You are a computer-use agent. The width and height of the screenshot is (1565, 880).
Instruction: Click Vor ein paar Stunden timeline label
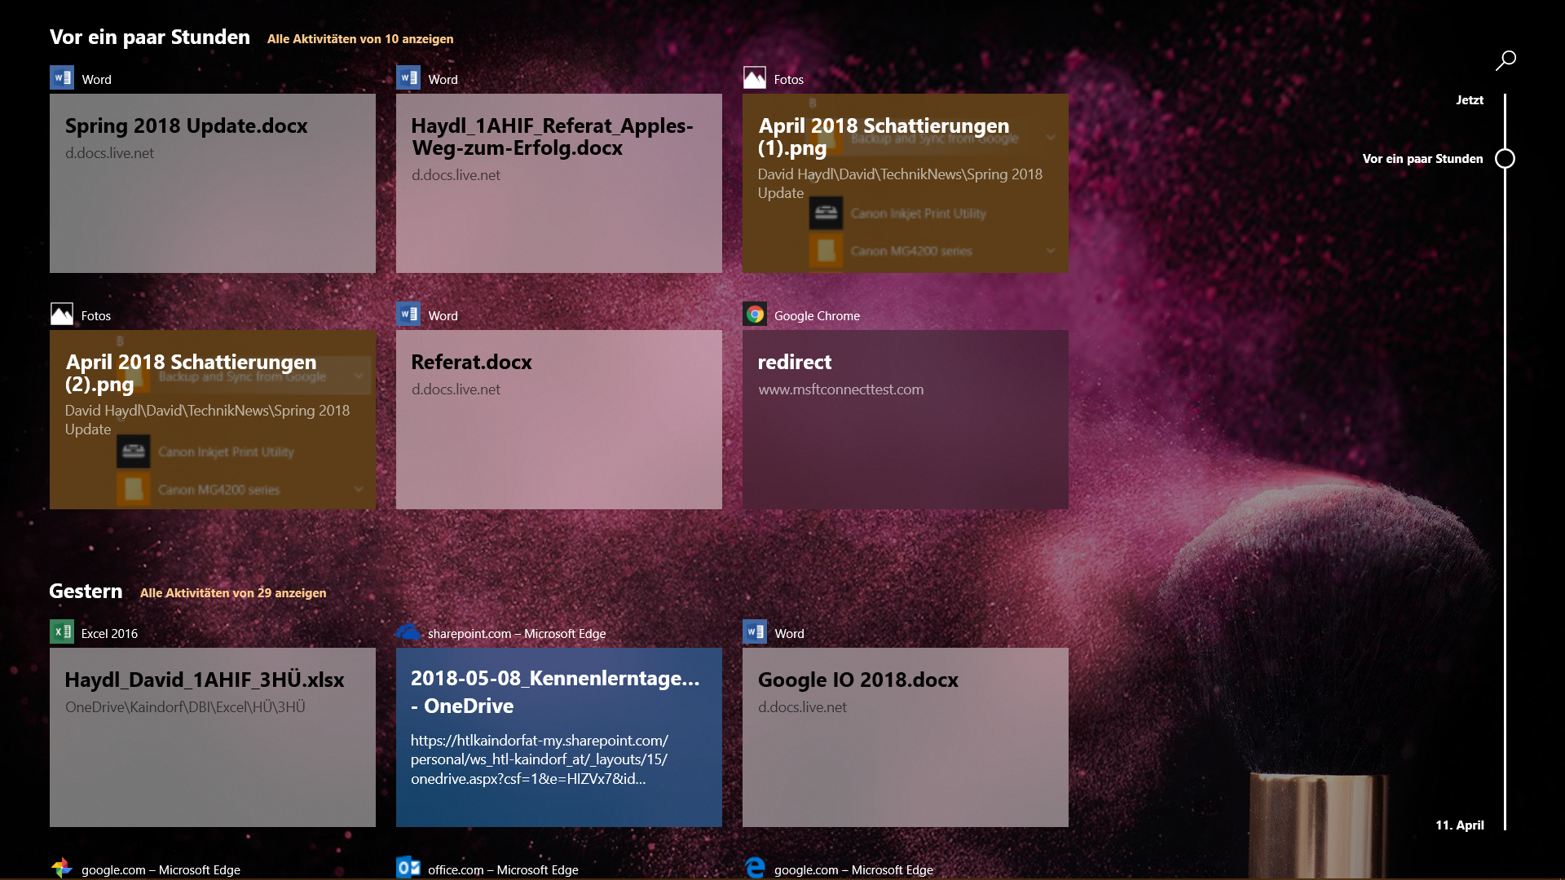click(x=1423, y=159)
